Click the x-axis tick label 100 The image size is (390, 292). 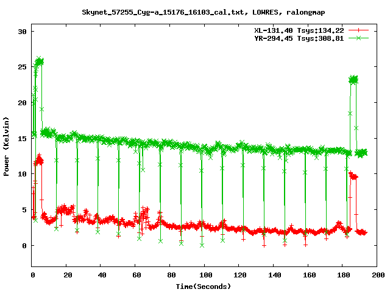206,275
